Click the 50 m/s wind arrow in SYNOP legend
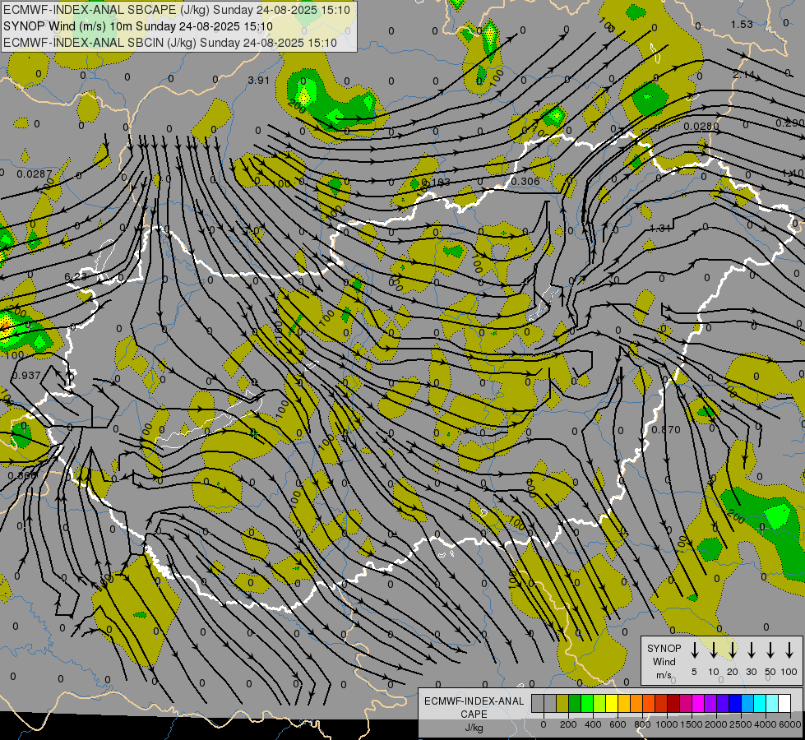The height and width of the screenshot is (740, 805). (x=770, y=650)
